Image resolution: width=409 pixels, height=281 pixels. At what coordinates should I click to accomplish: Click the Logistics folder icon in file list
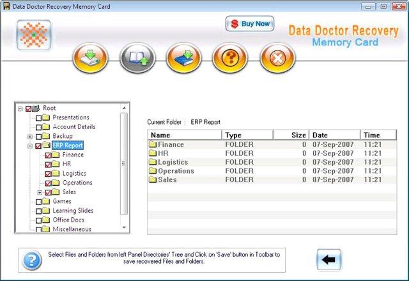153,162
